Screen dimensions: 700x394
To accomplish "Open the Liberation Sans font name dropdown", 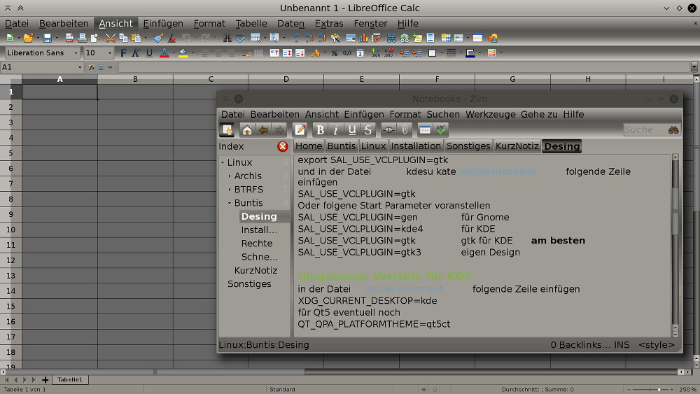I will pyautogui.click(x=76, y=53).
